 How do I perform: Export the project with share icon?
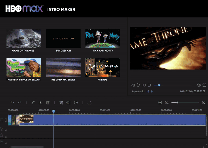[x=90, y=102]
